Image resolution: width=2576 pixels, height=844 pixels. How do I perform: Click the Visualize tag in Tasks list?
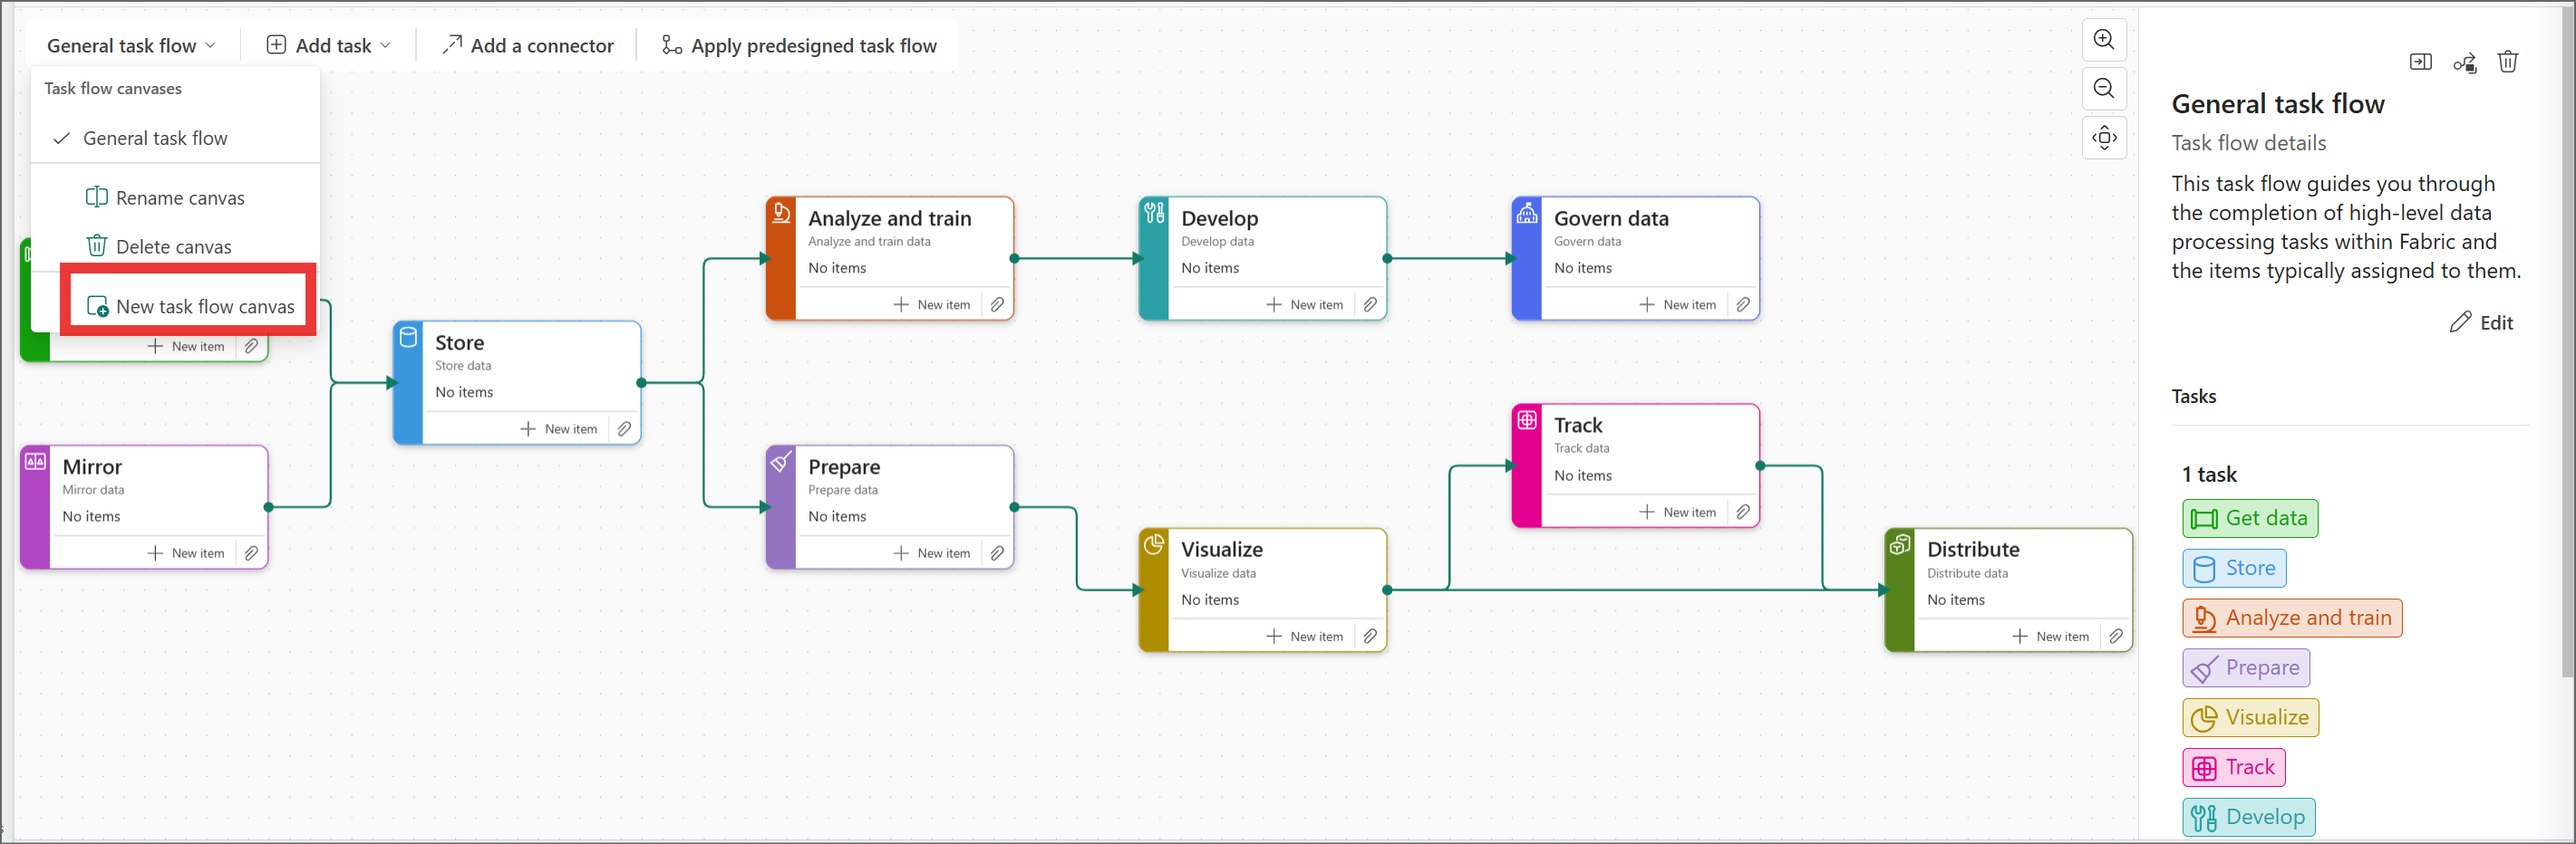(x=2250, y=718)
